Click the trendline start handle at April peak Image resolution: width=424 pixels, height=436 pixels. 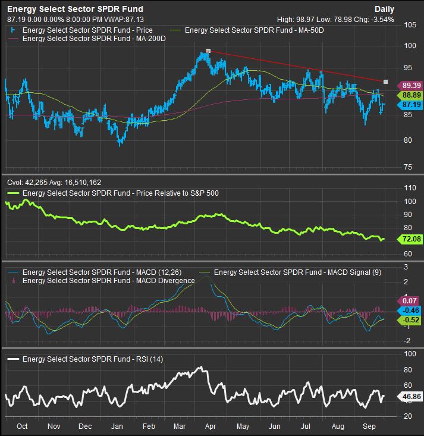click(x=209, y=51)
